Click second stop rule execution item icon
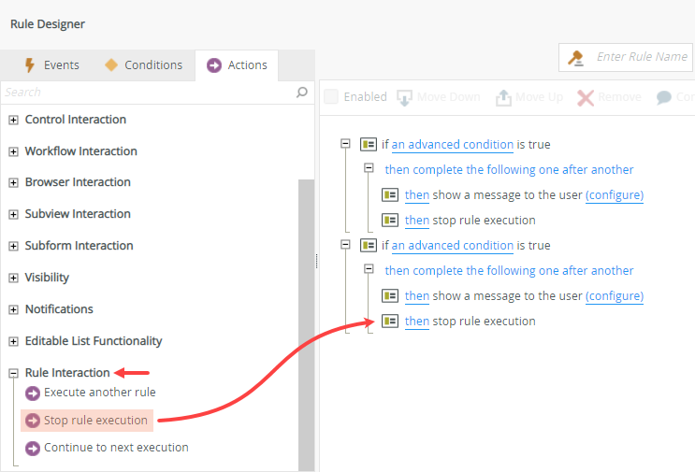Image resolution: width=695 pixels, height=472 pixels. click(390, 321)
